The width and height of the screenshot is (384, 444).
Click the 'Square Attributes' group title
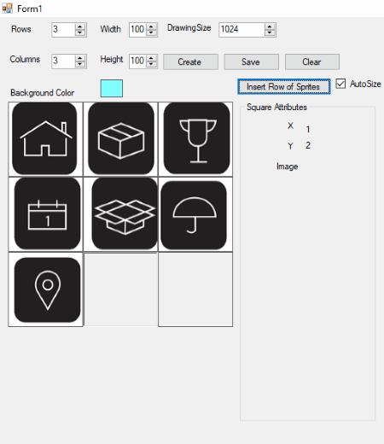[276, 107]
